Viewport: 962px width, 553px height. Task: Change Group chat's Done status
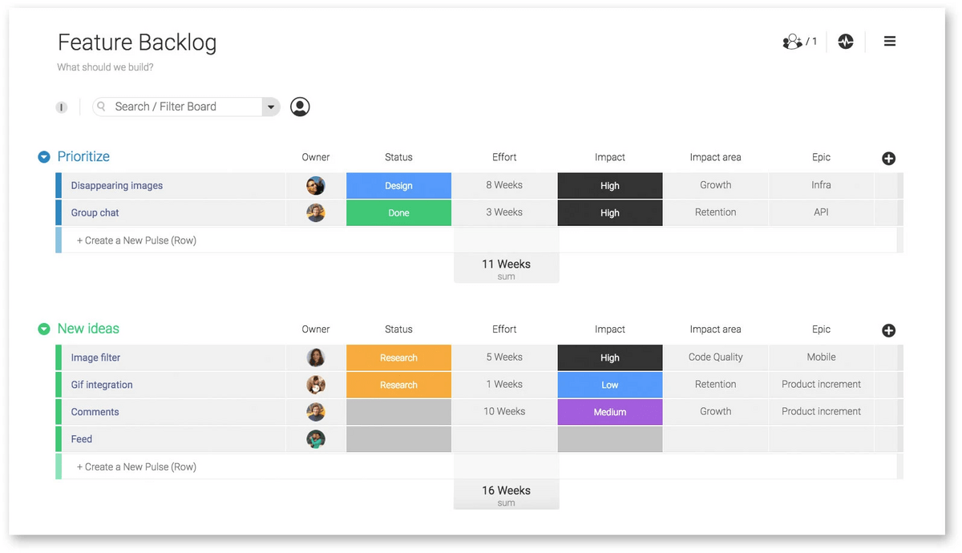click(398, 213)
